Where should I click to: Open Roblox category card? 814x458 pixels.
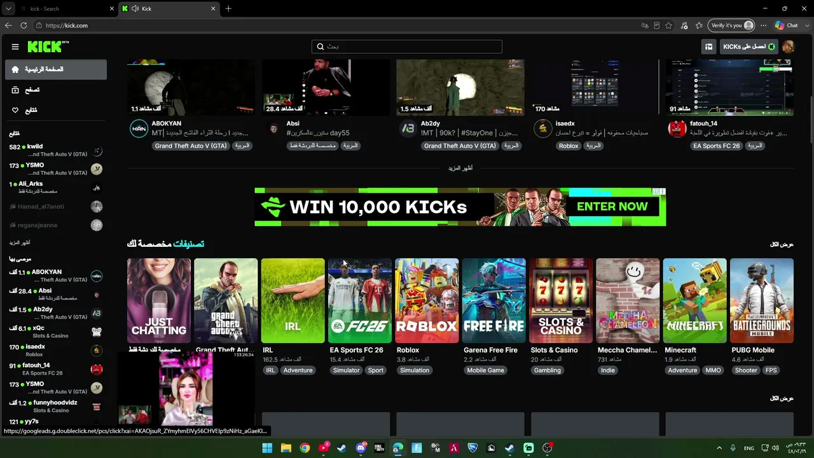coord(427,301)
